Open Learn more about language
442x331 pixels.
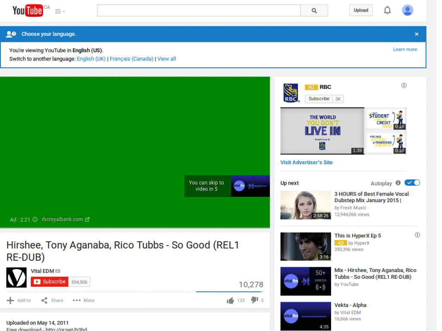[x=405, y=49]
